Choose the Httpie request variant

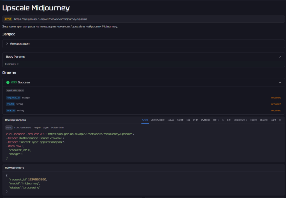37,128
